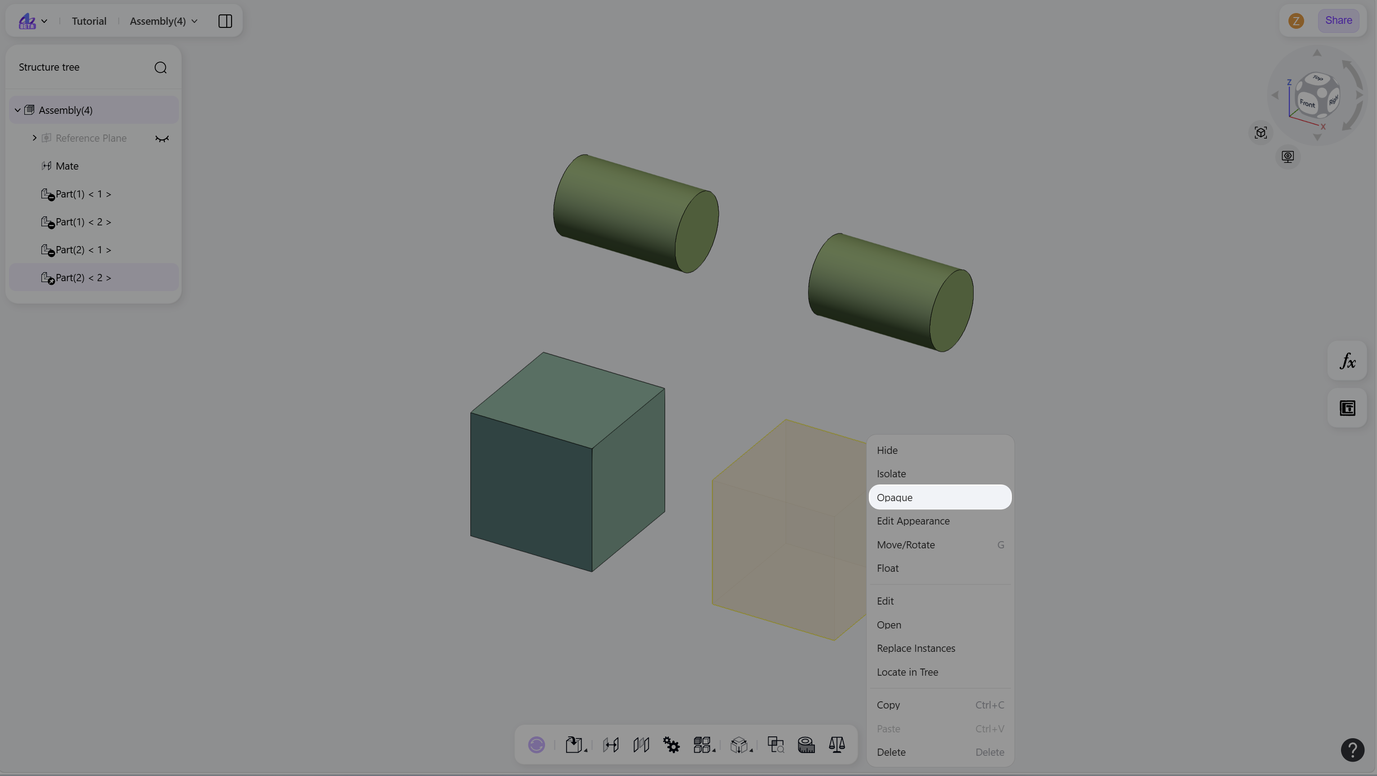Select Part(2) < 1 > in tree
The image size is (1377, 776).
pyautogui.click(x=94, y=250)
